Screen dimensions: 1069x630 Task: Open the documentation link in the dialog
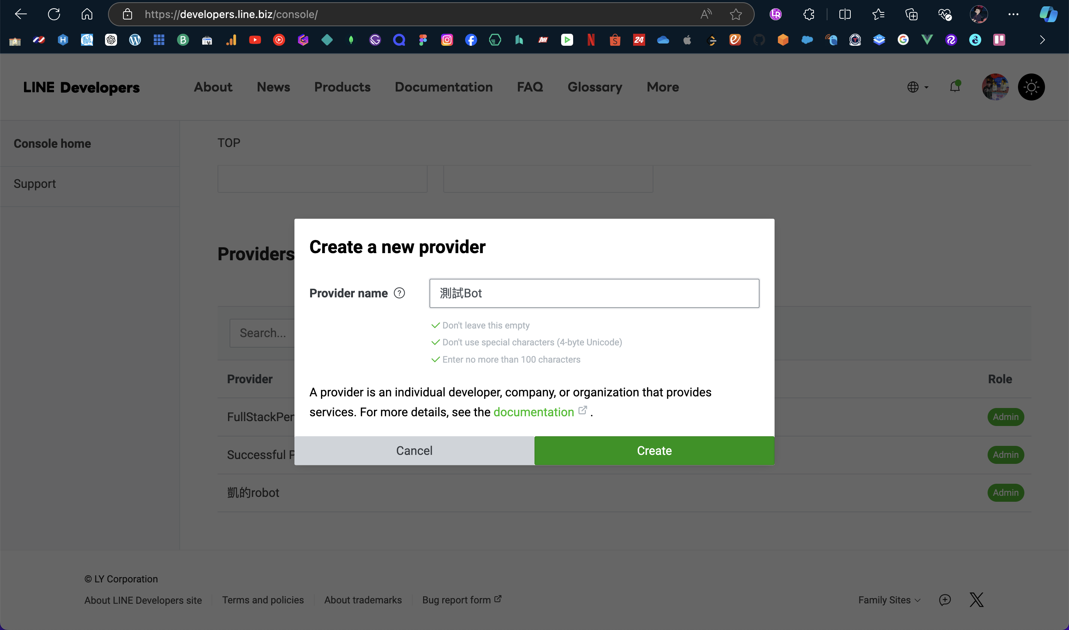point(533,412)
